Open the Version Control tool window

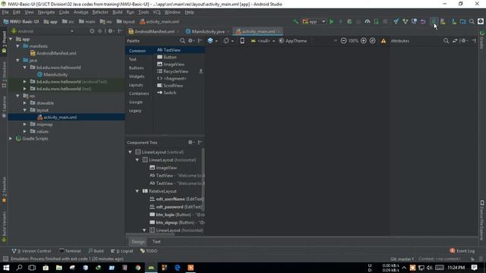click(x=31, y=251)
